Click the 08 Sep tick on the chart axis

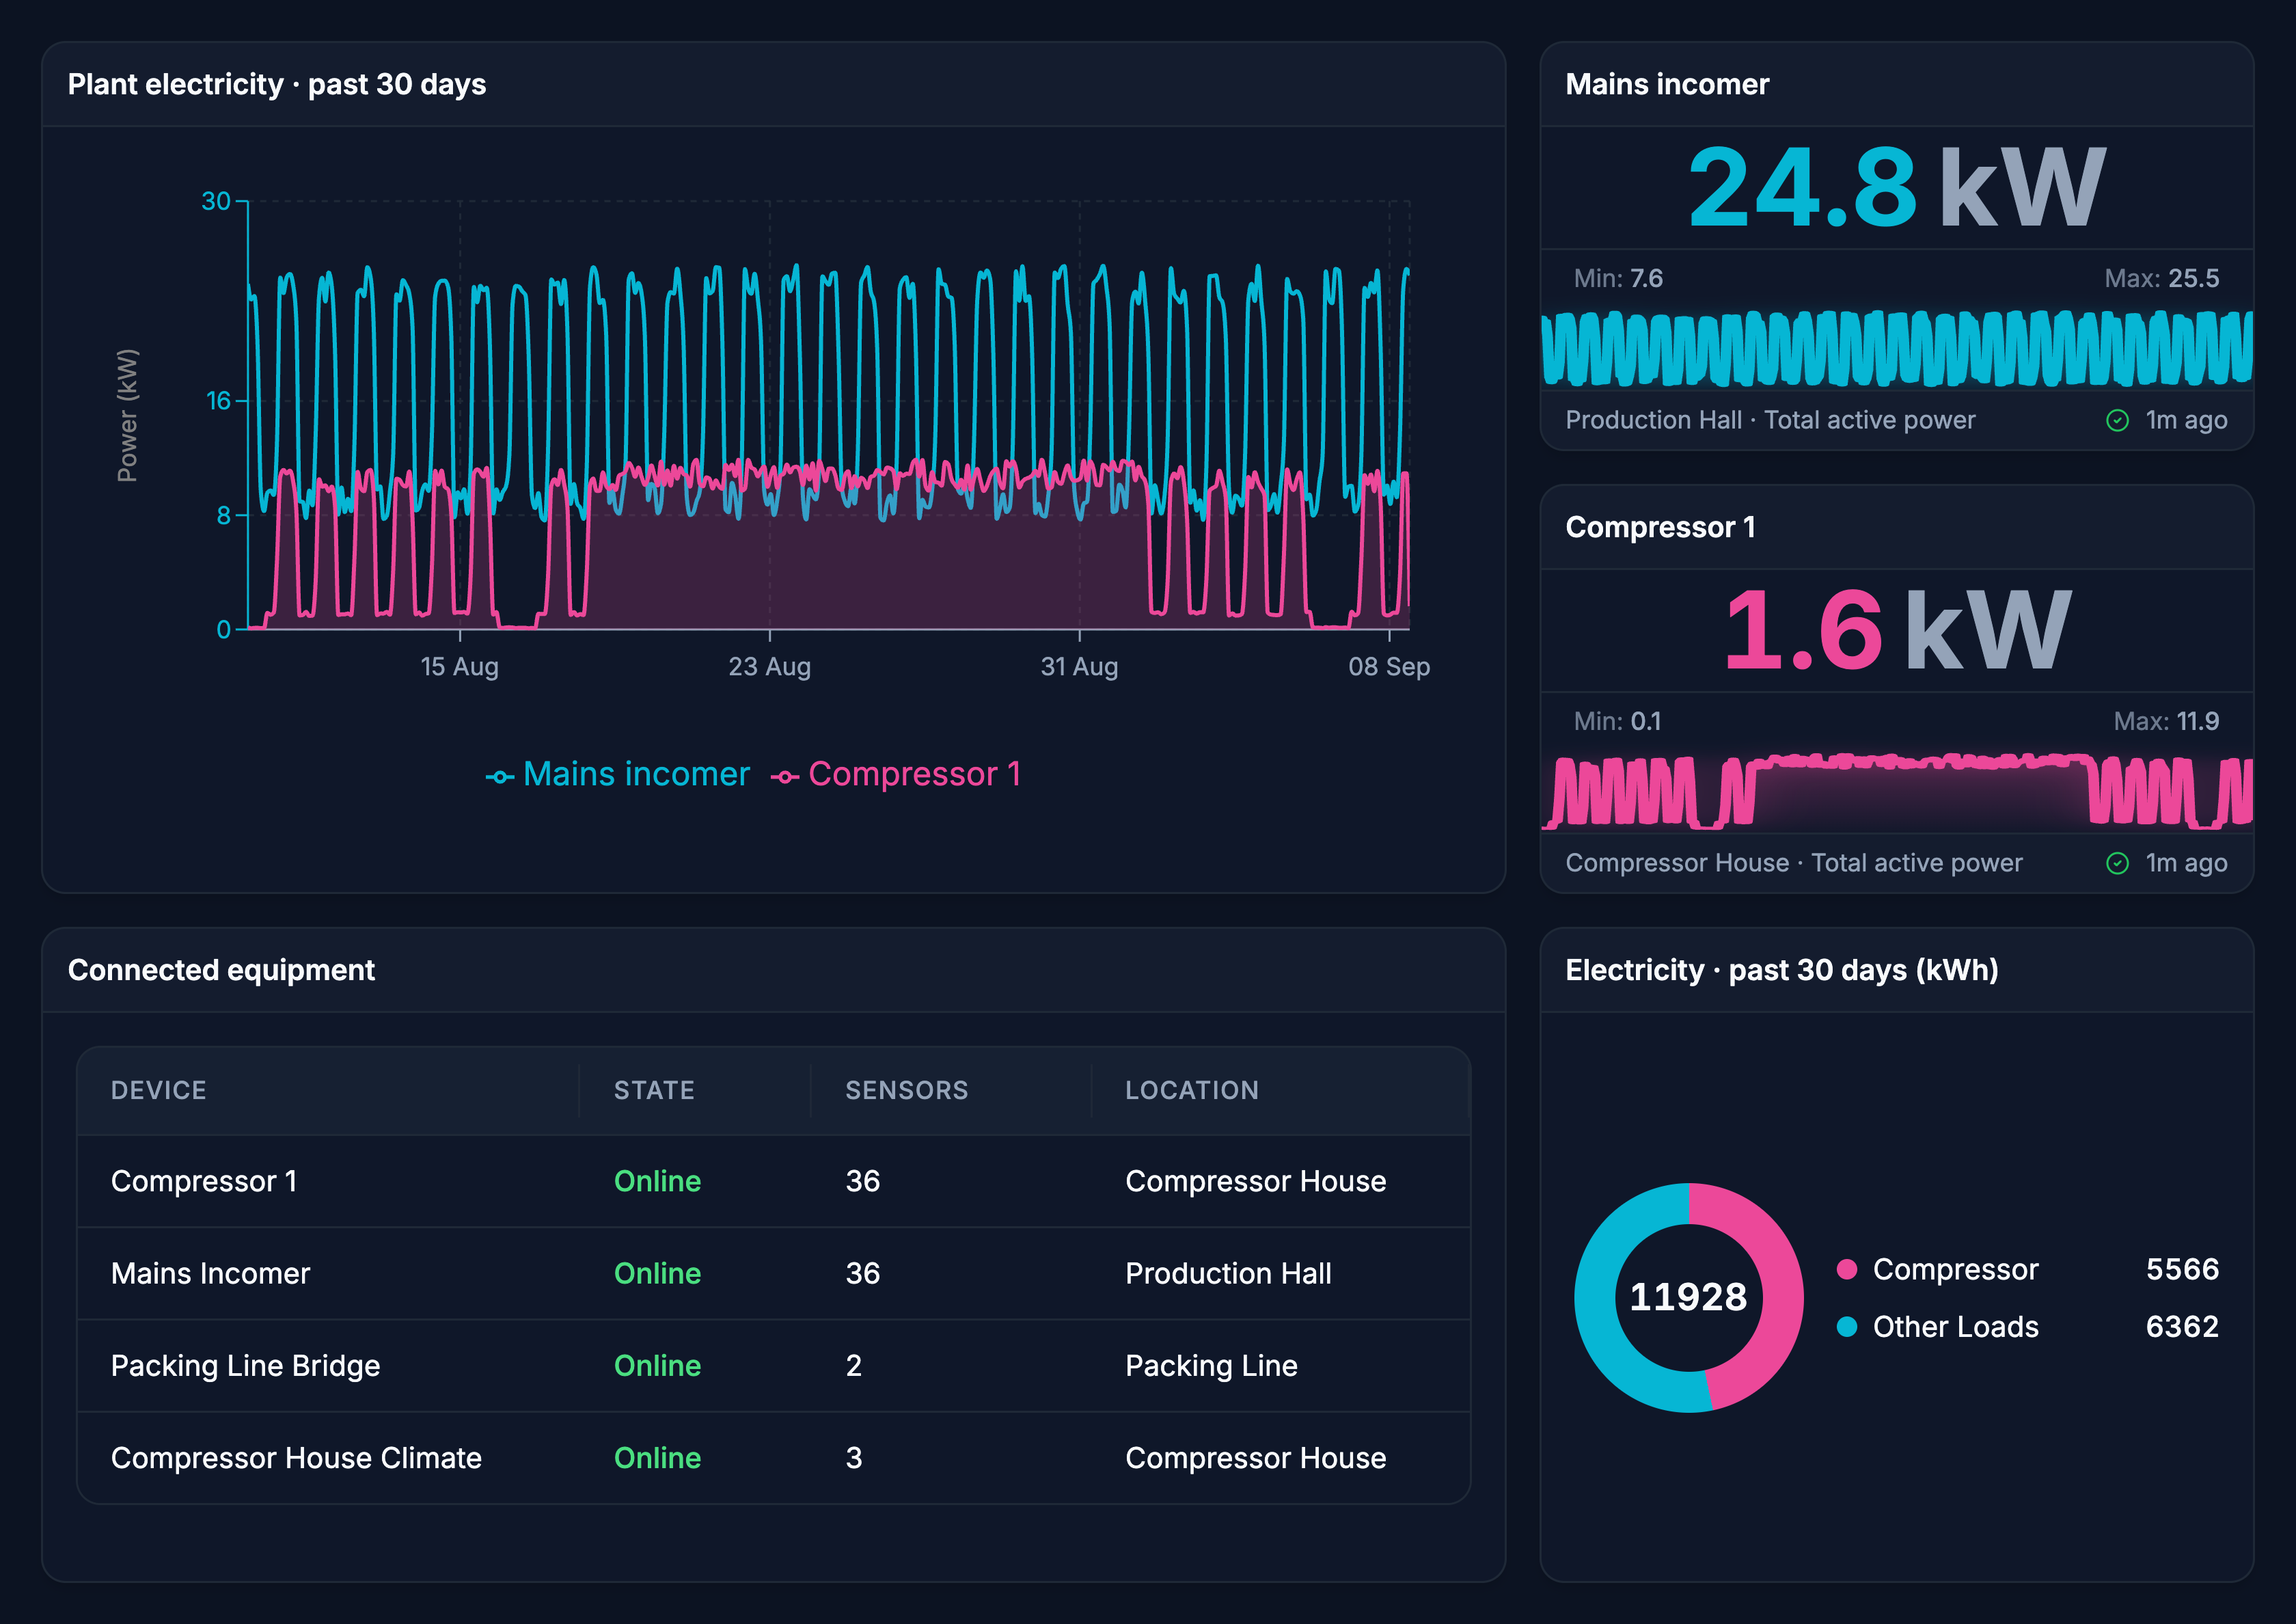(x=1389, y=666)
